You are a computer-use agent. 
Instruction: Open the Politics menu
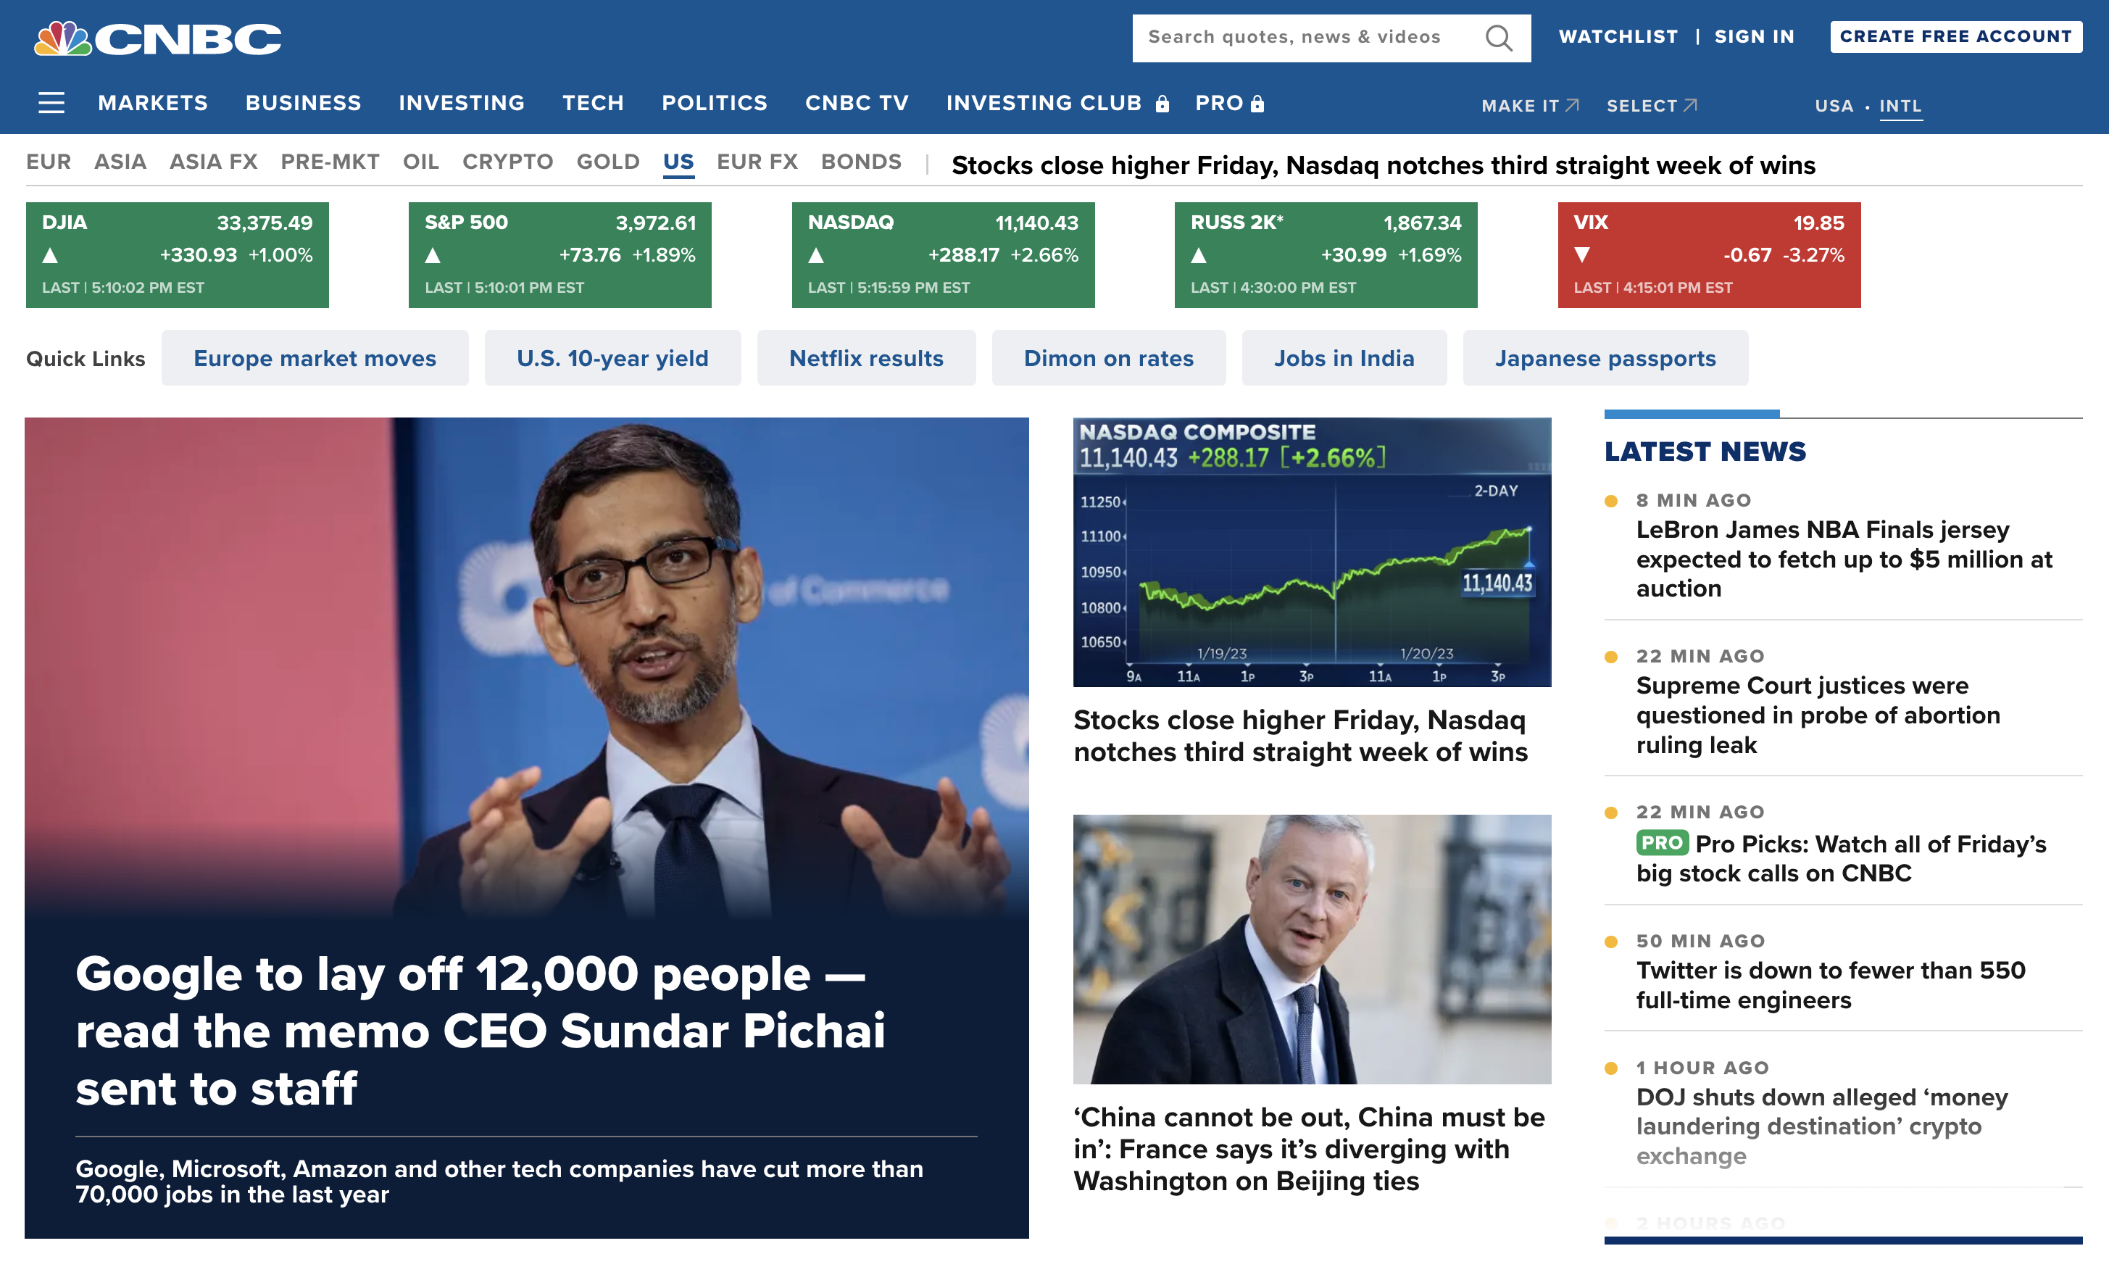pyautogui.click(x=715, y=104)
